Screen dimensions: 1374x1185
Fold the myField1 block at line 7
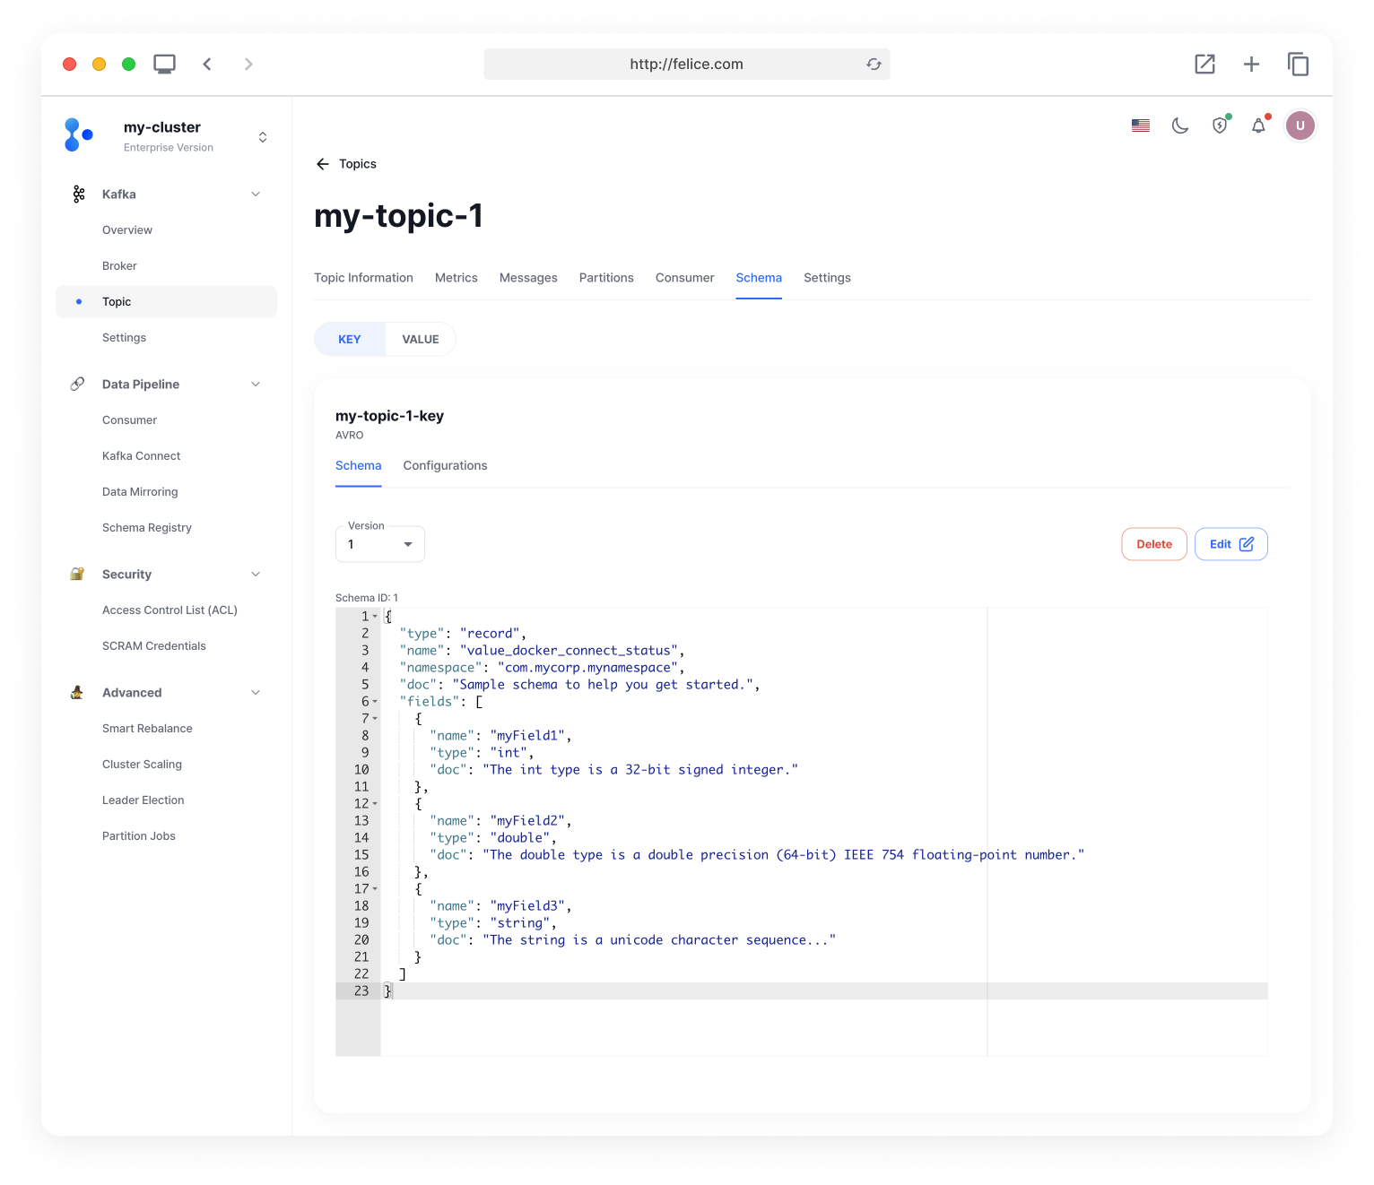375,719
